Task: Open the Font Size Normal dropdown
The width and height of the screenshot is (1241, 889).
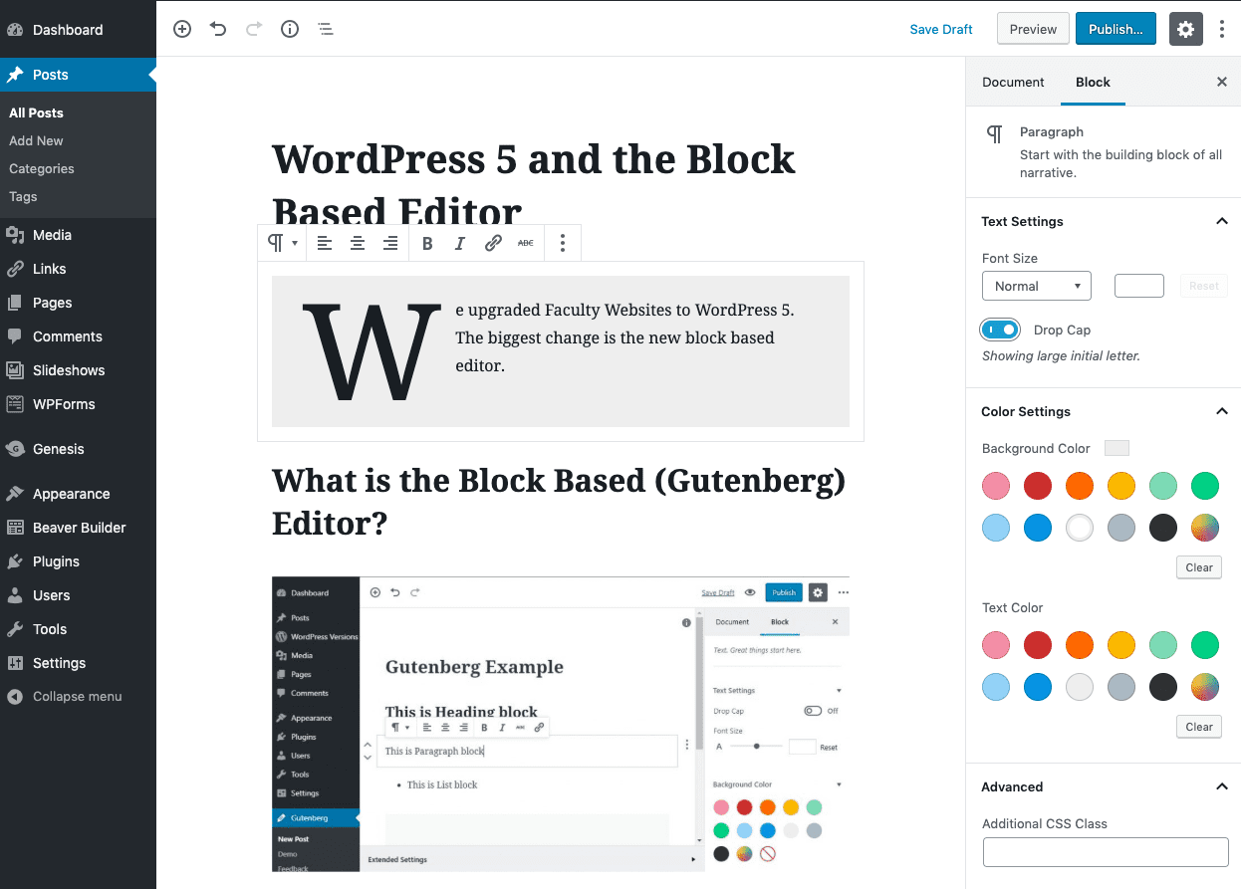Action: coord(1036,286)
